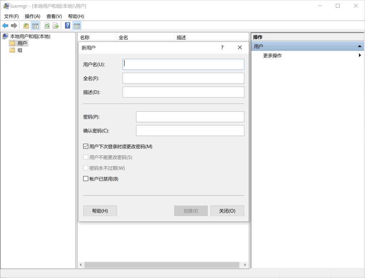This screenshot has height=278, width=365.
Task: Open the 操作(A) menu
Action: (32, 16)
